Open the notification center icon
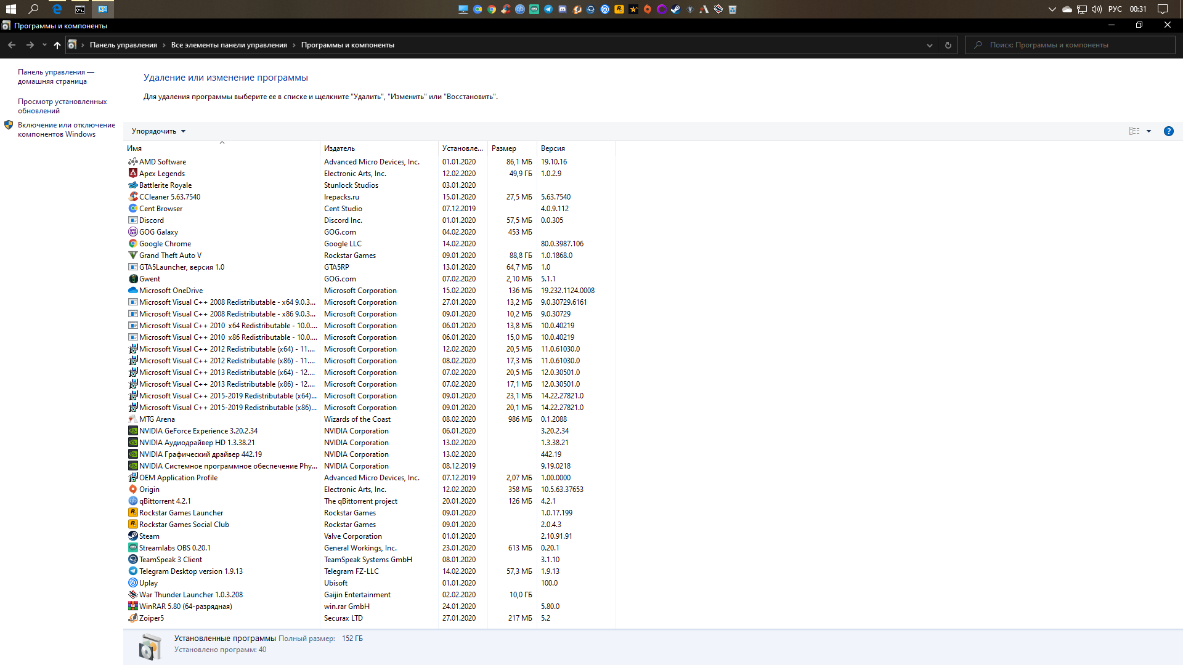 [x=1163, y=9]
